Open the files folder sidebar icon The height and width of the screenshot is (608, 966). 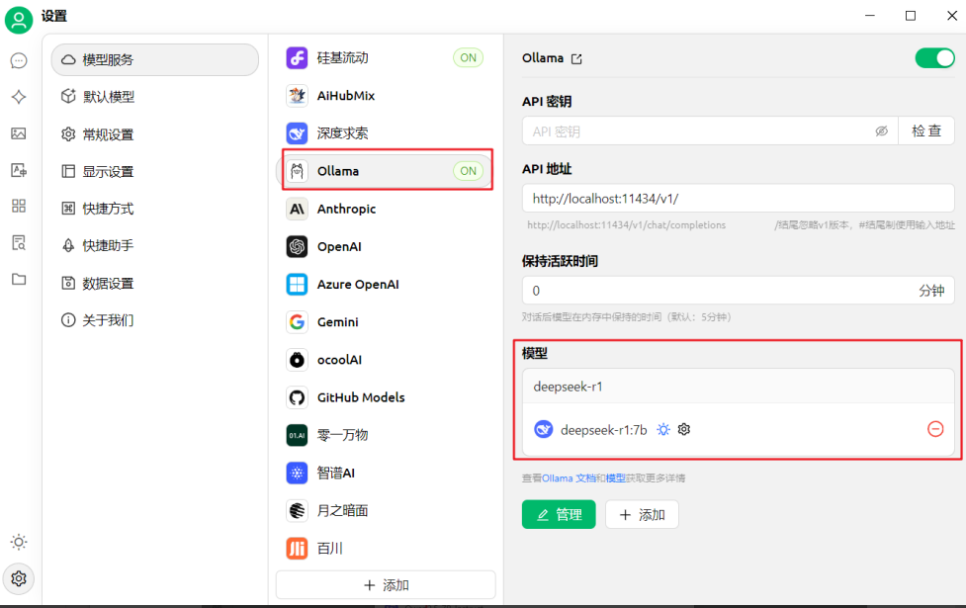pyautogui.click(x=19, y=279)
